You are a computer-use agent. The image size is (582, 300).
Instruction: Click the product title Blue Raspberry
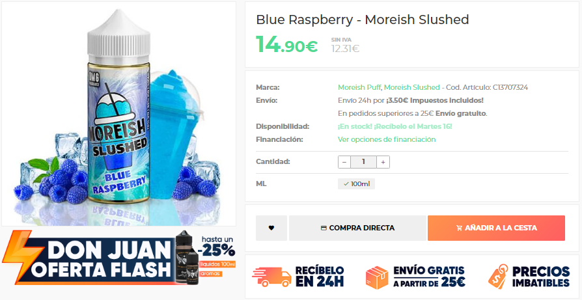[x=362, y=20]
